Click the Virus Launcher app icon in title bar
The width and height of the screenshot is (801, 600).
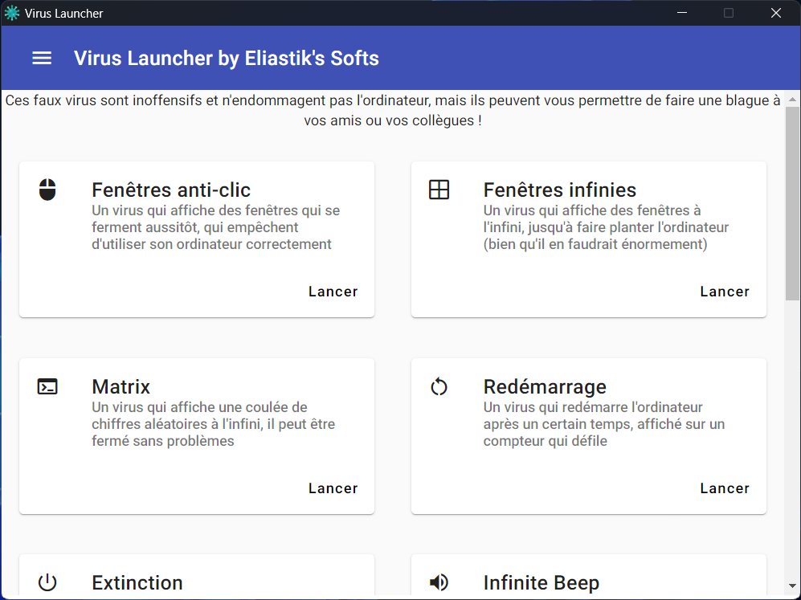tap(12, 14)
